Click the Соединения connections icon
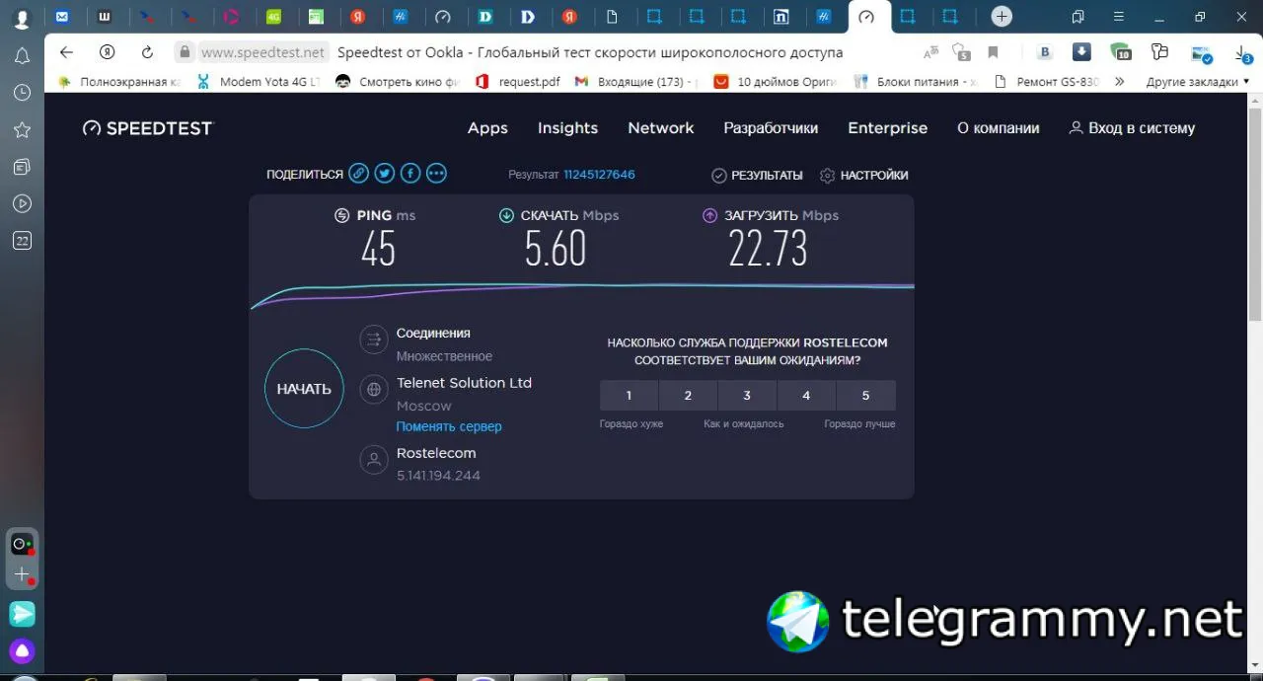Screen dimensions: 1263x681 point(374,340)
